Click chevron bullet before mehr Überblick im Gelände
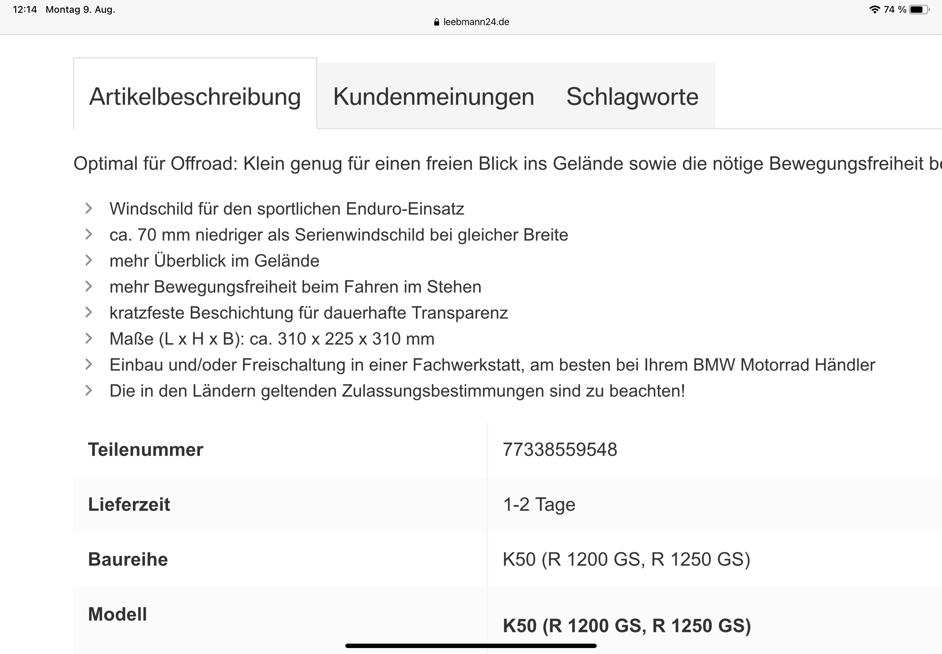The image size is (942, 654). click(x=89, y=261)
